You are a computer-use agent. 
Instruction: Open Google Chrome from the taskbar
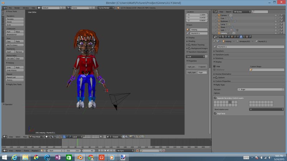[x=91, y=157]
